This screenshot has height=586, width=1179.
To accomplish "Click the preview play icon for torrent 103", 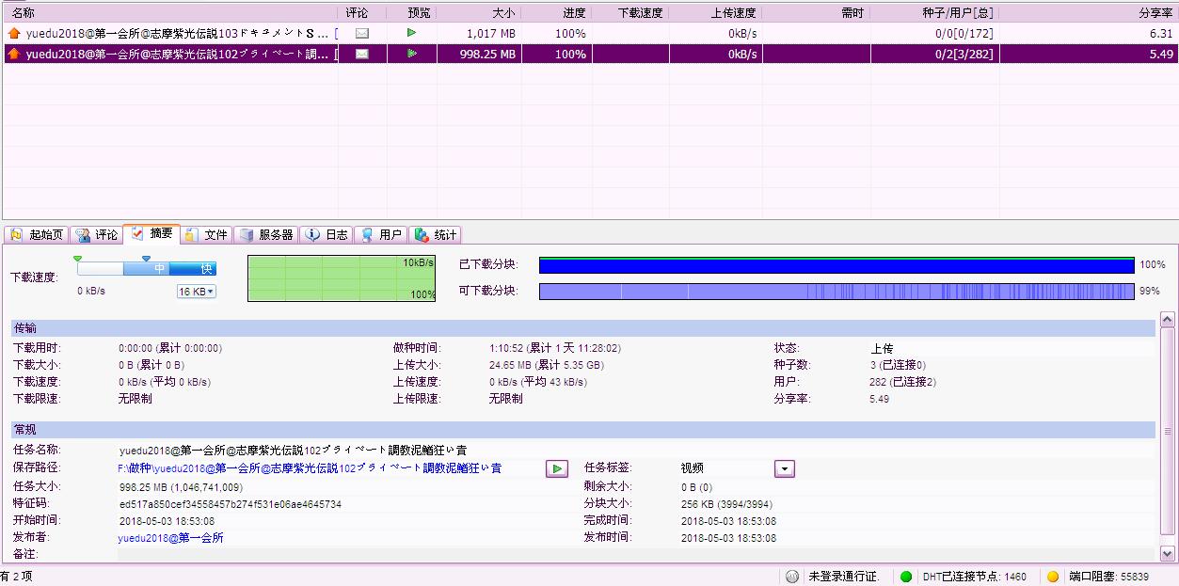I will tap(411, 33).
